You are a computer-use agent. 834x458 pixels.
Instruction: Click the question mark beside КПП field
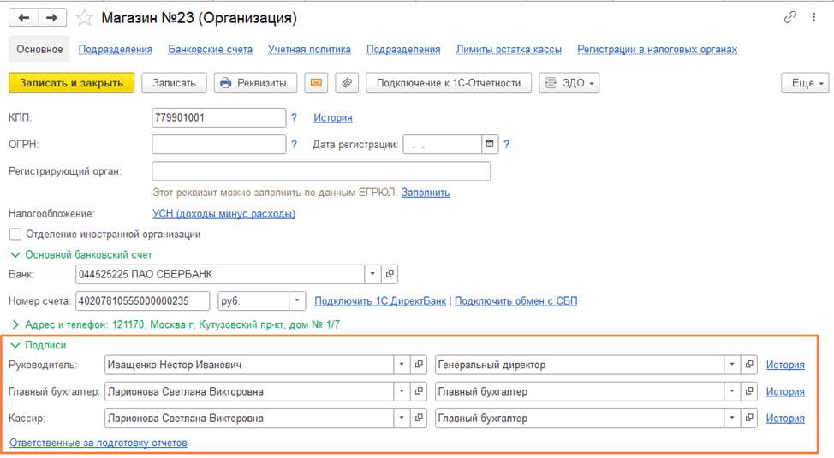point(295,118)
